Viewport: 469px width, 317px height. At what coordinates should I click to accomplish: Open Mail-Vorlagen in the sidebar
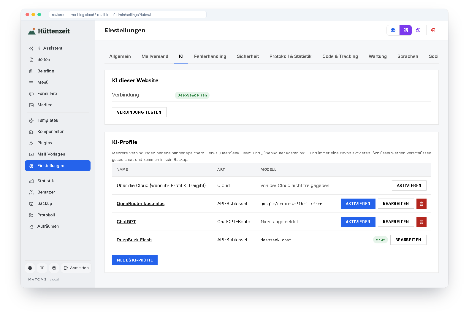click(58, 154)
